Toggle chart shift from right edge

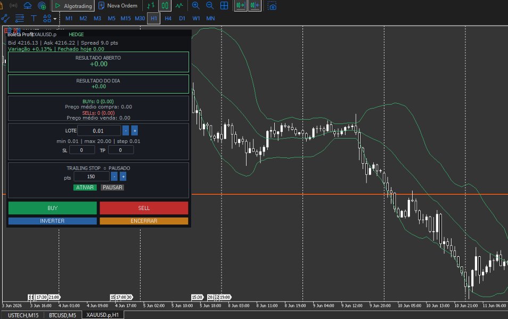pyautogui.click(x=255, y=6)
